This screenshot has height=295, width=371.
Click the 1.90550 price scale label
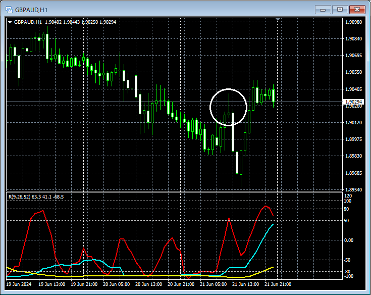[x=353, y=72]
